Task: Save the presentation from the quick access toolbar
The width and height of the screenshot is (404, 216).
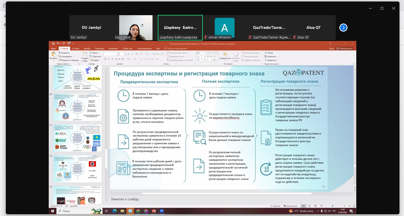Action: click(53, 44)
